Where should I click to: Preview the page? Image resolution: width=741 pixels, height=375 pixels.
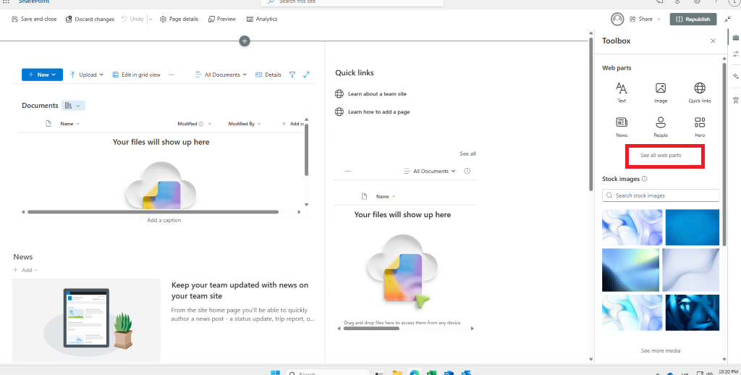(222, 19)
